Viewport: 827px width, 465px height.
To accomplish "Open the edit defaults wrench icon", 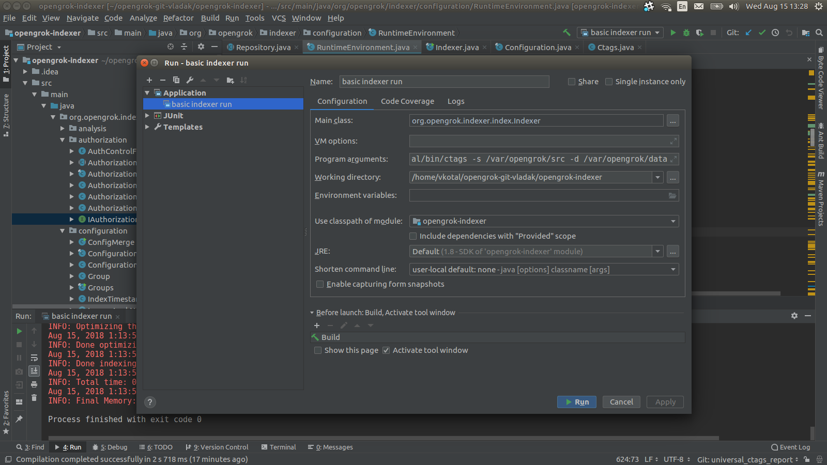I will 190,80.
